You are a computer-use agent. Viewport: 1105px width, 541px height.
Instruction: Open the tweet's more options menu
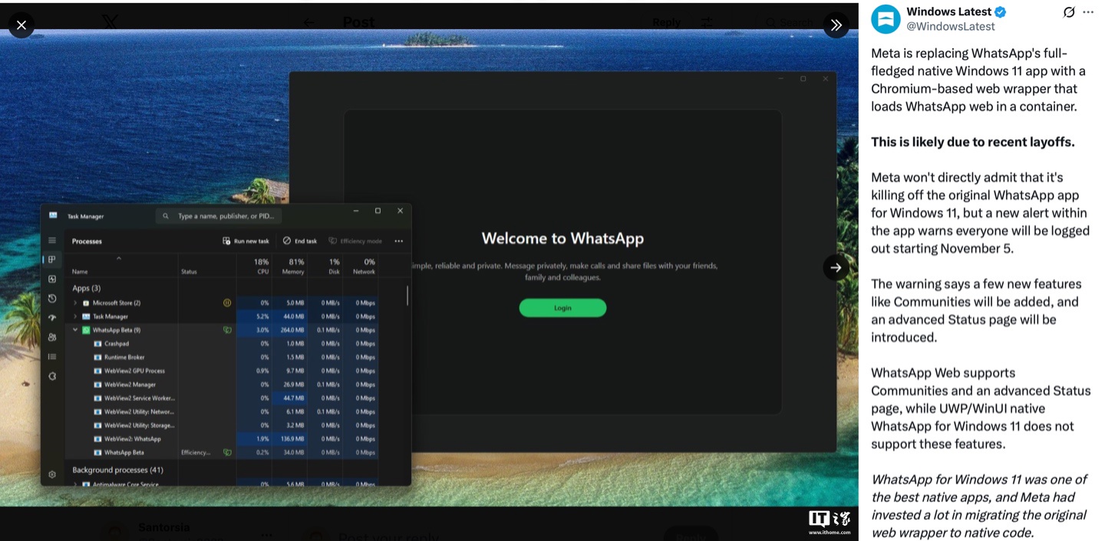click(1088, 11)
